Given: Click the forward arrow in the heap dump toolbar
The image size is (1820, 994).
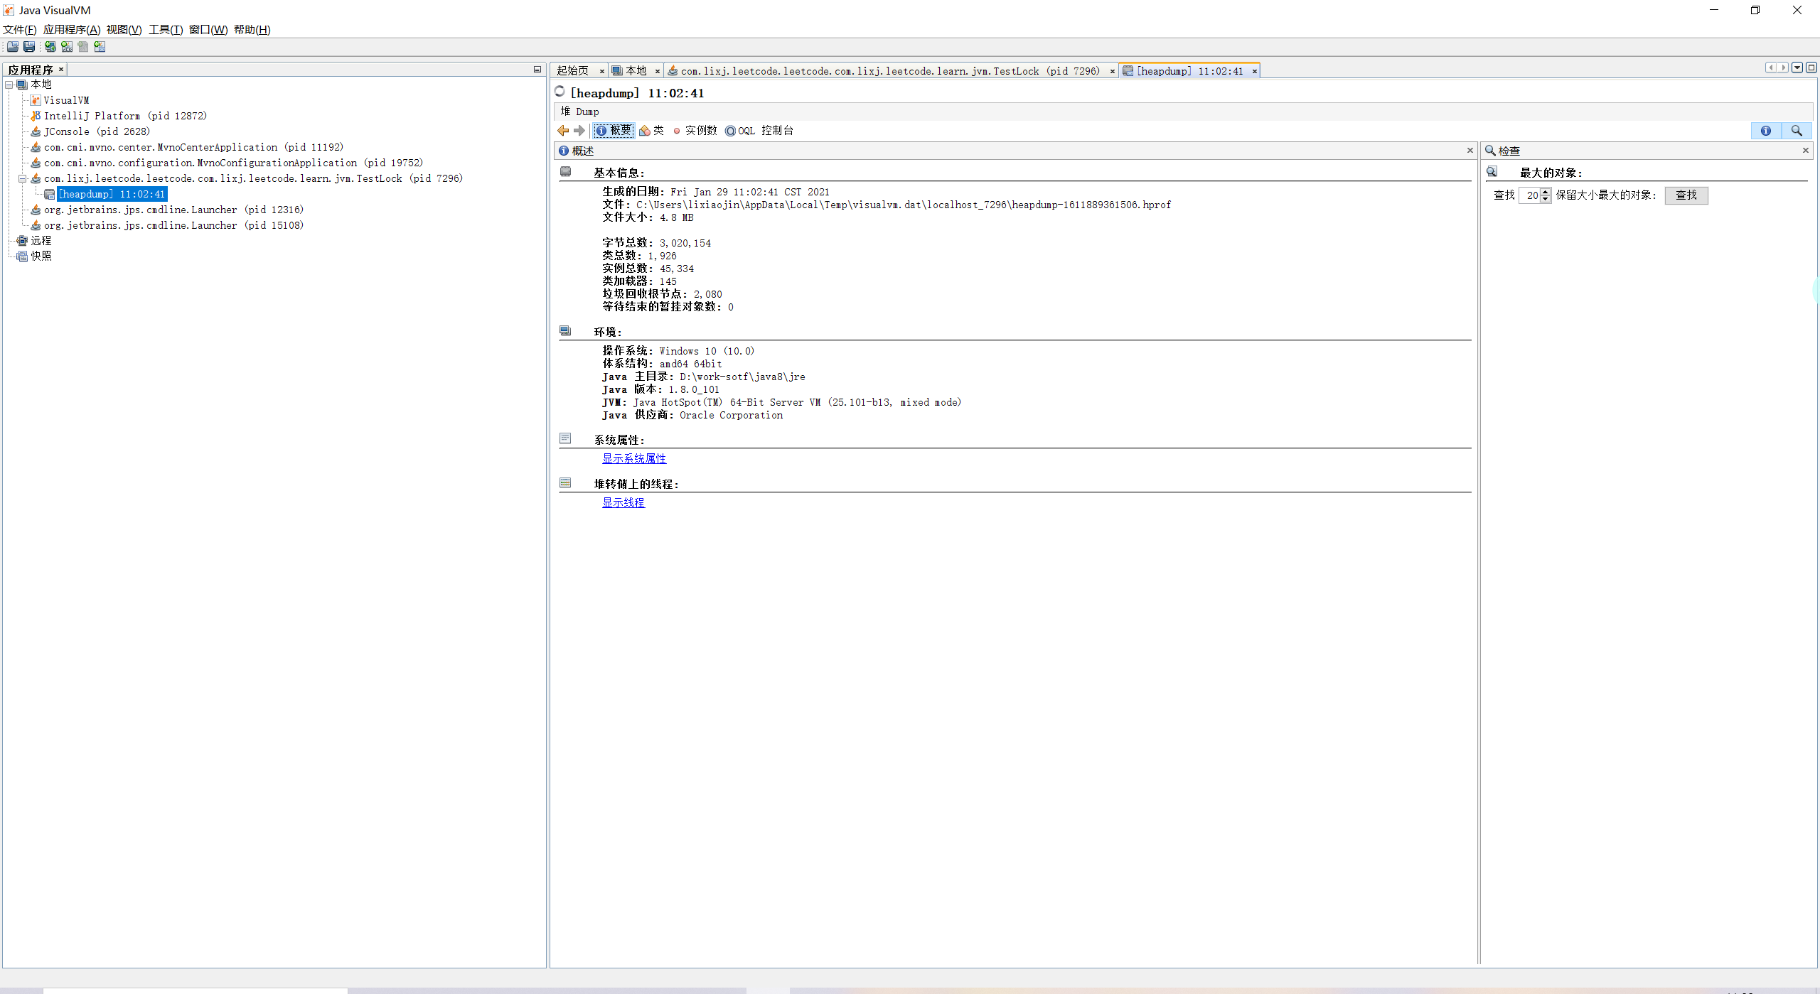Looking at the screenshot, I should (579, 131).
